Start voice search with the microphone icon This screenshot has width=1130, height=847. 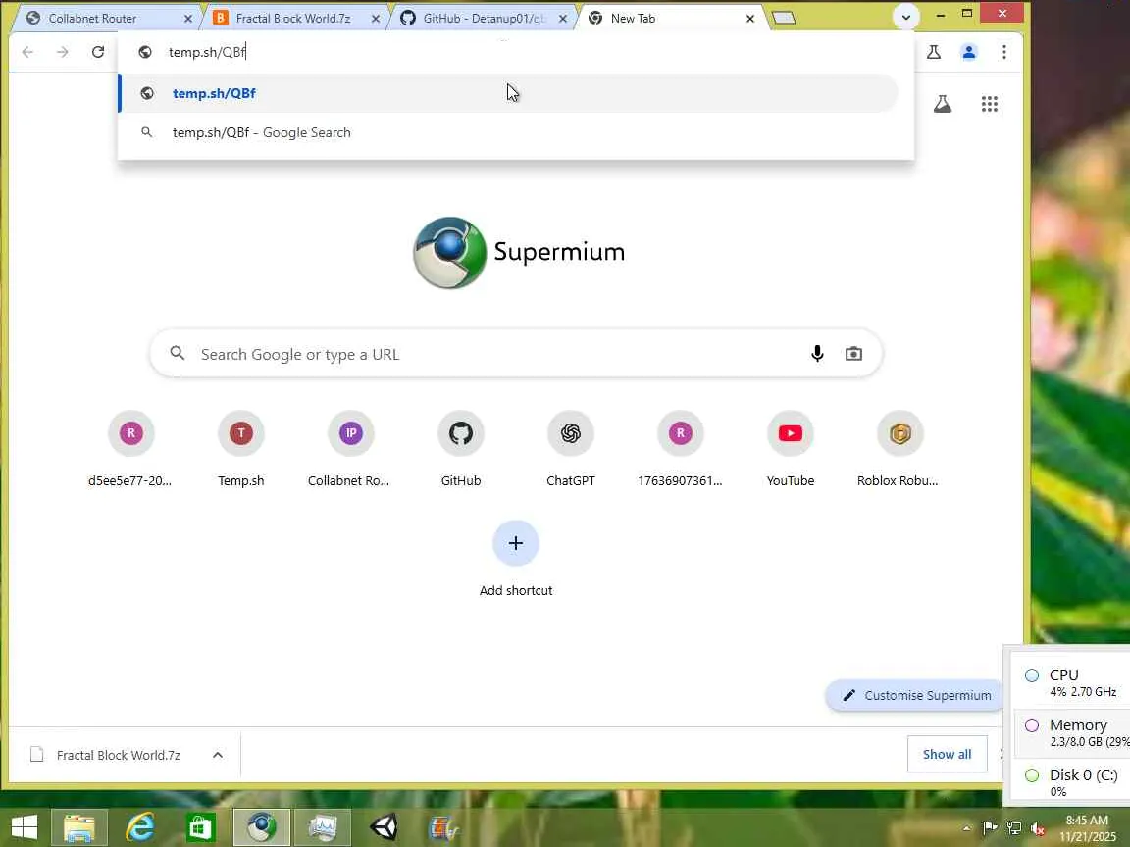[817, 354]
